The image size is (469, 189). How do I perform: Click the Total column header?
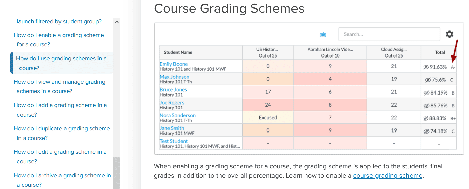click(440, 52)
